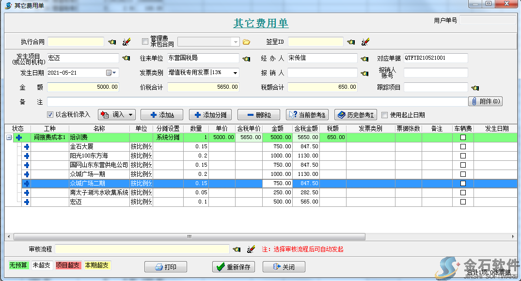Open the folder icon beside 管理费承包合同 dropdown
521x281 pixels.
pos(246,42)
